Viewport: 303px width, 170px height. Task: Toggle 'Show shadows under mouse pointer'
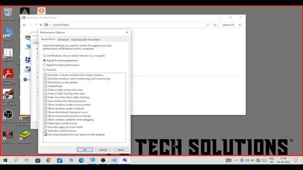[45, 105]
